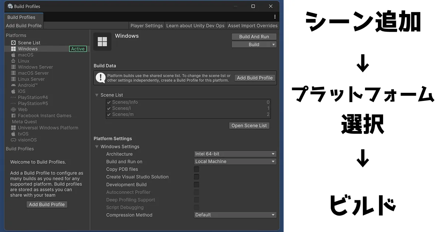Select the PlayStation®5 platform icon

[x=13, y=103]
